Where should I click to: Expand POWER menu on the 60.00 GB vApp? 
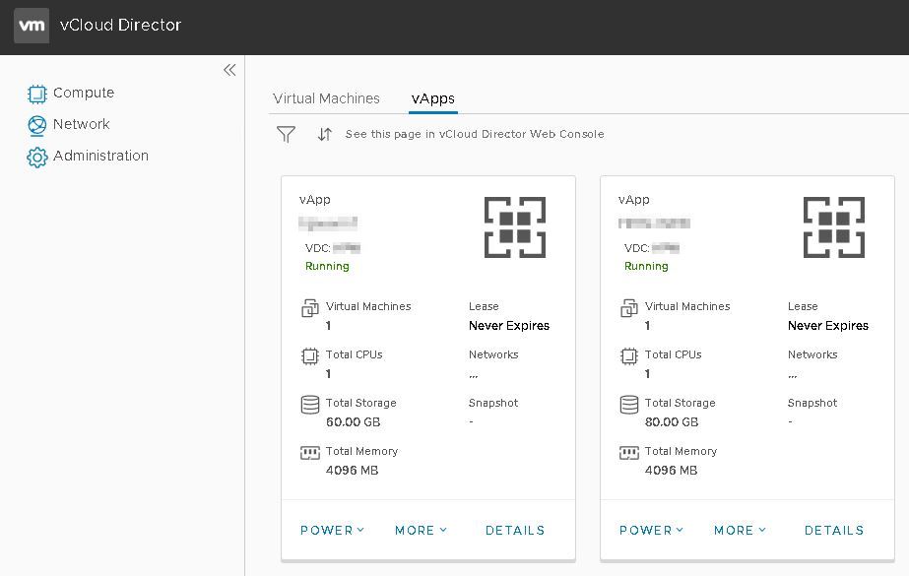point(332,531)
